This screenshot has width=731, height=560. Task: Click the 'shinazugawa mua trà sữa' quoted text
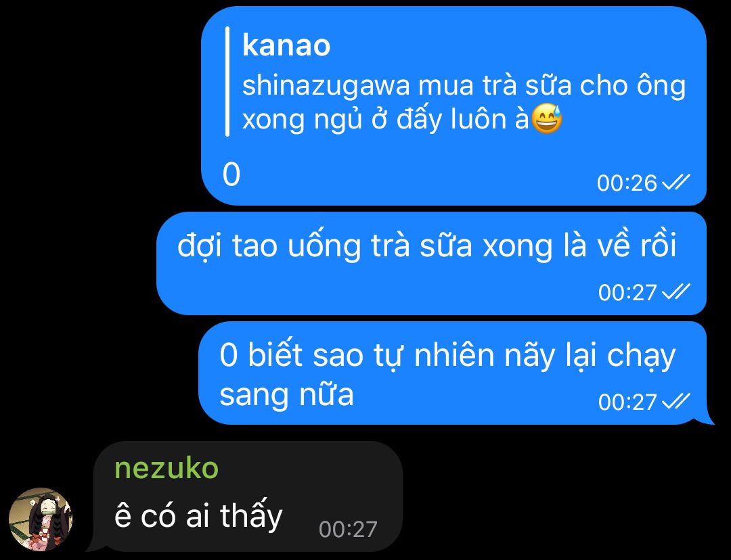pos(464,86)
